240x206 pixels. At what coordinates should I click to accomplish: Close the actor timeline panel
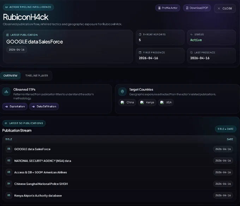tap(225, 8)
